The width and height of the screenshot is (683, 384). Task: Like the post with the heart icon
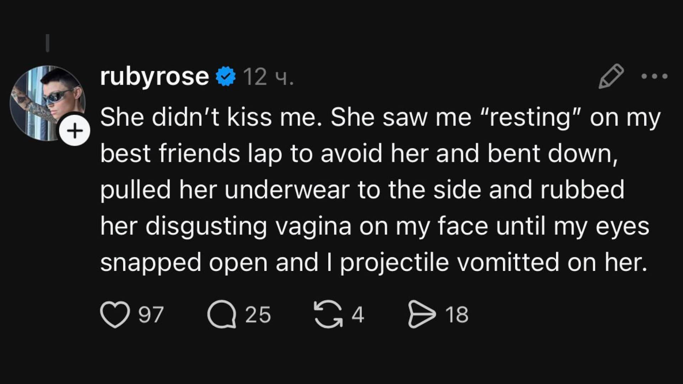coord(115,314)
